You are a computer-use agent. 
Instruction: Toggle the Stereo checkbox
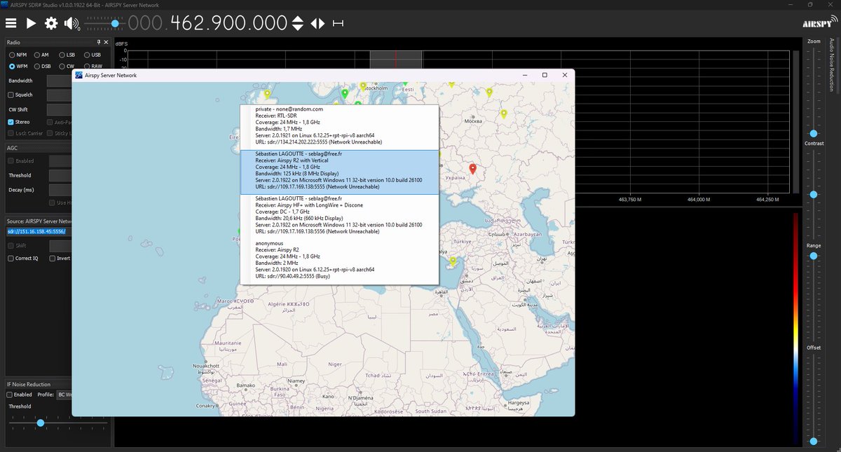[x=11, y=122]
